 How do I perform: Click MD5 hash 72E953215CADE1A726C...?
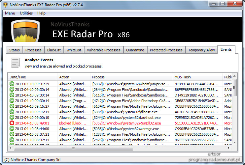[x=196, y=118]
